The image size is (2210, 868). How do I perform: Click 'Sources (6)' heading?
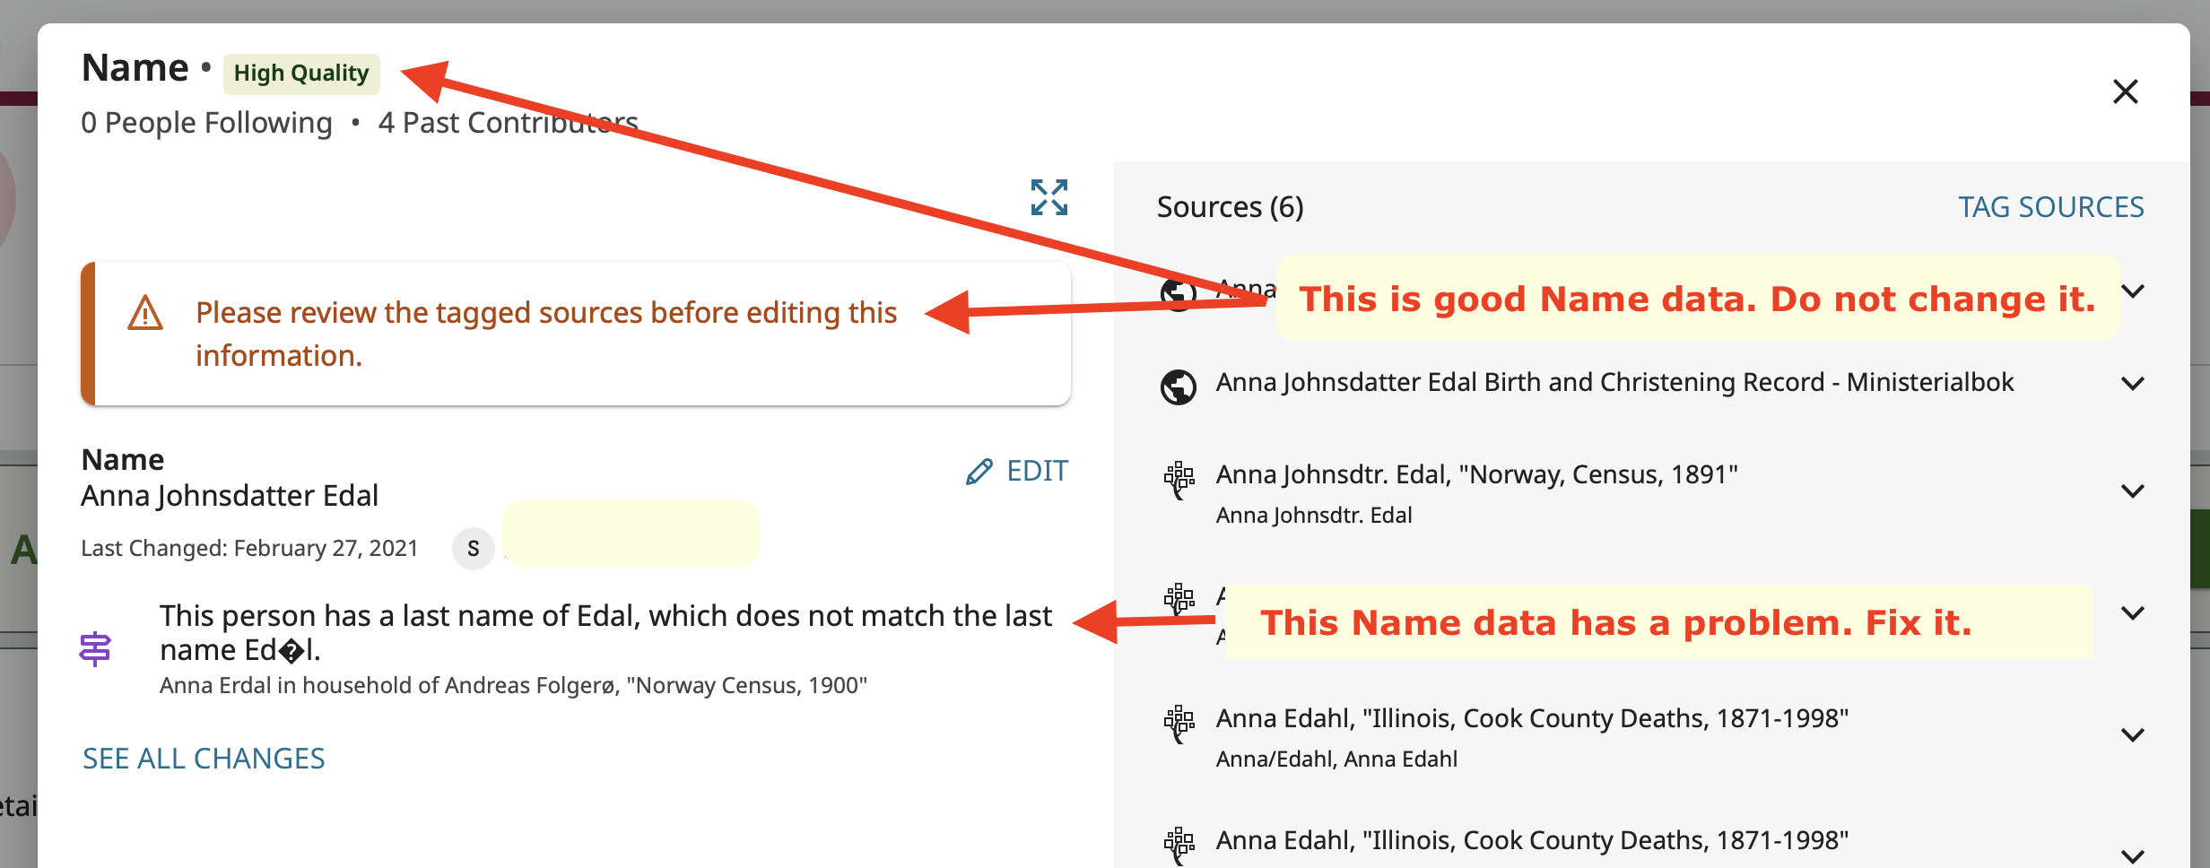coord(1230,207)
